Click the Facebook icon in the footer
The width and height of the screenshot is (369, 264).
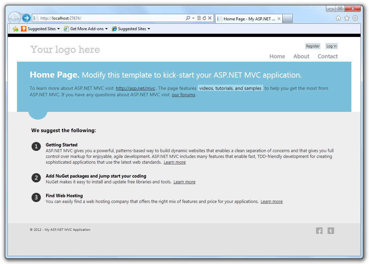[x=319, y=230]
